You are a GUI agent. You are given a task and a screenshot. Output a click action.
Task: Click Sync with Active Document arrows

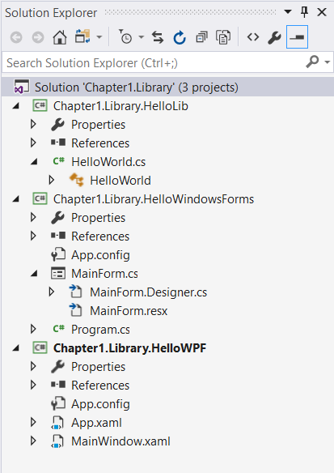(158, 37)
